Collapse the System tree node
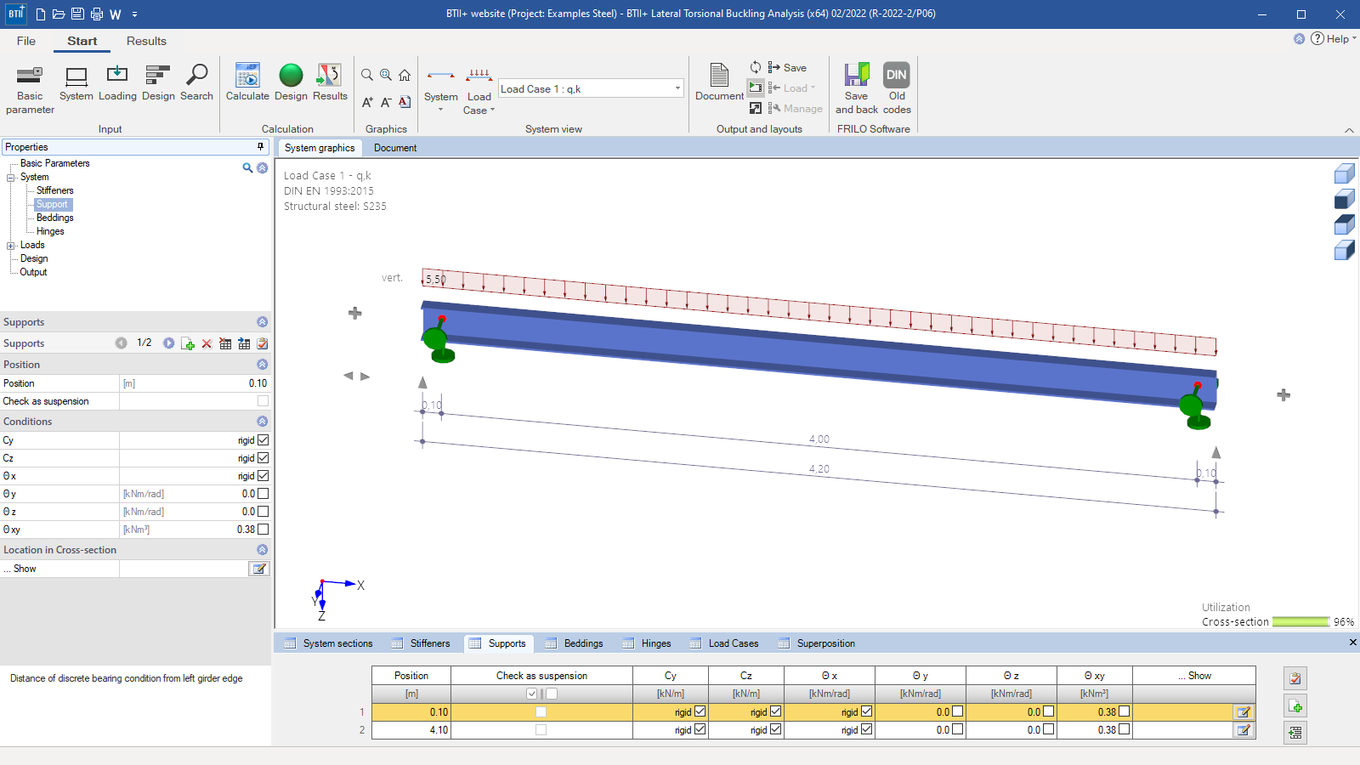 (11, 178)
